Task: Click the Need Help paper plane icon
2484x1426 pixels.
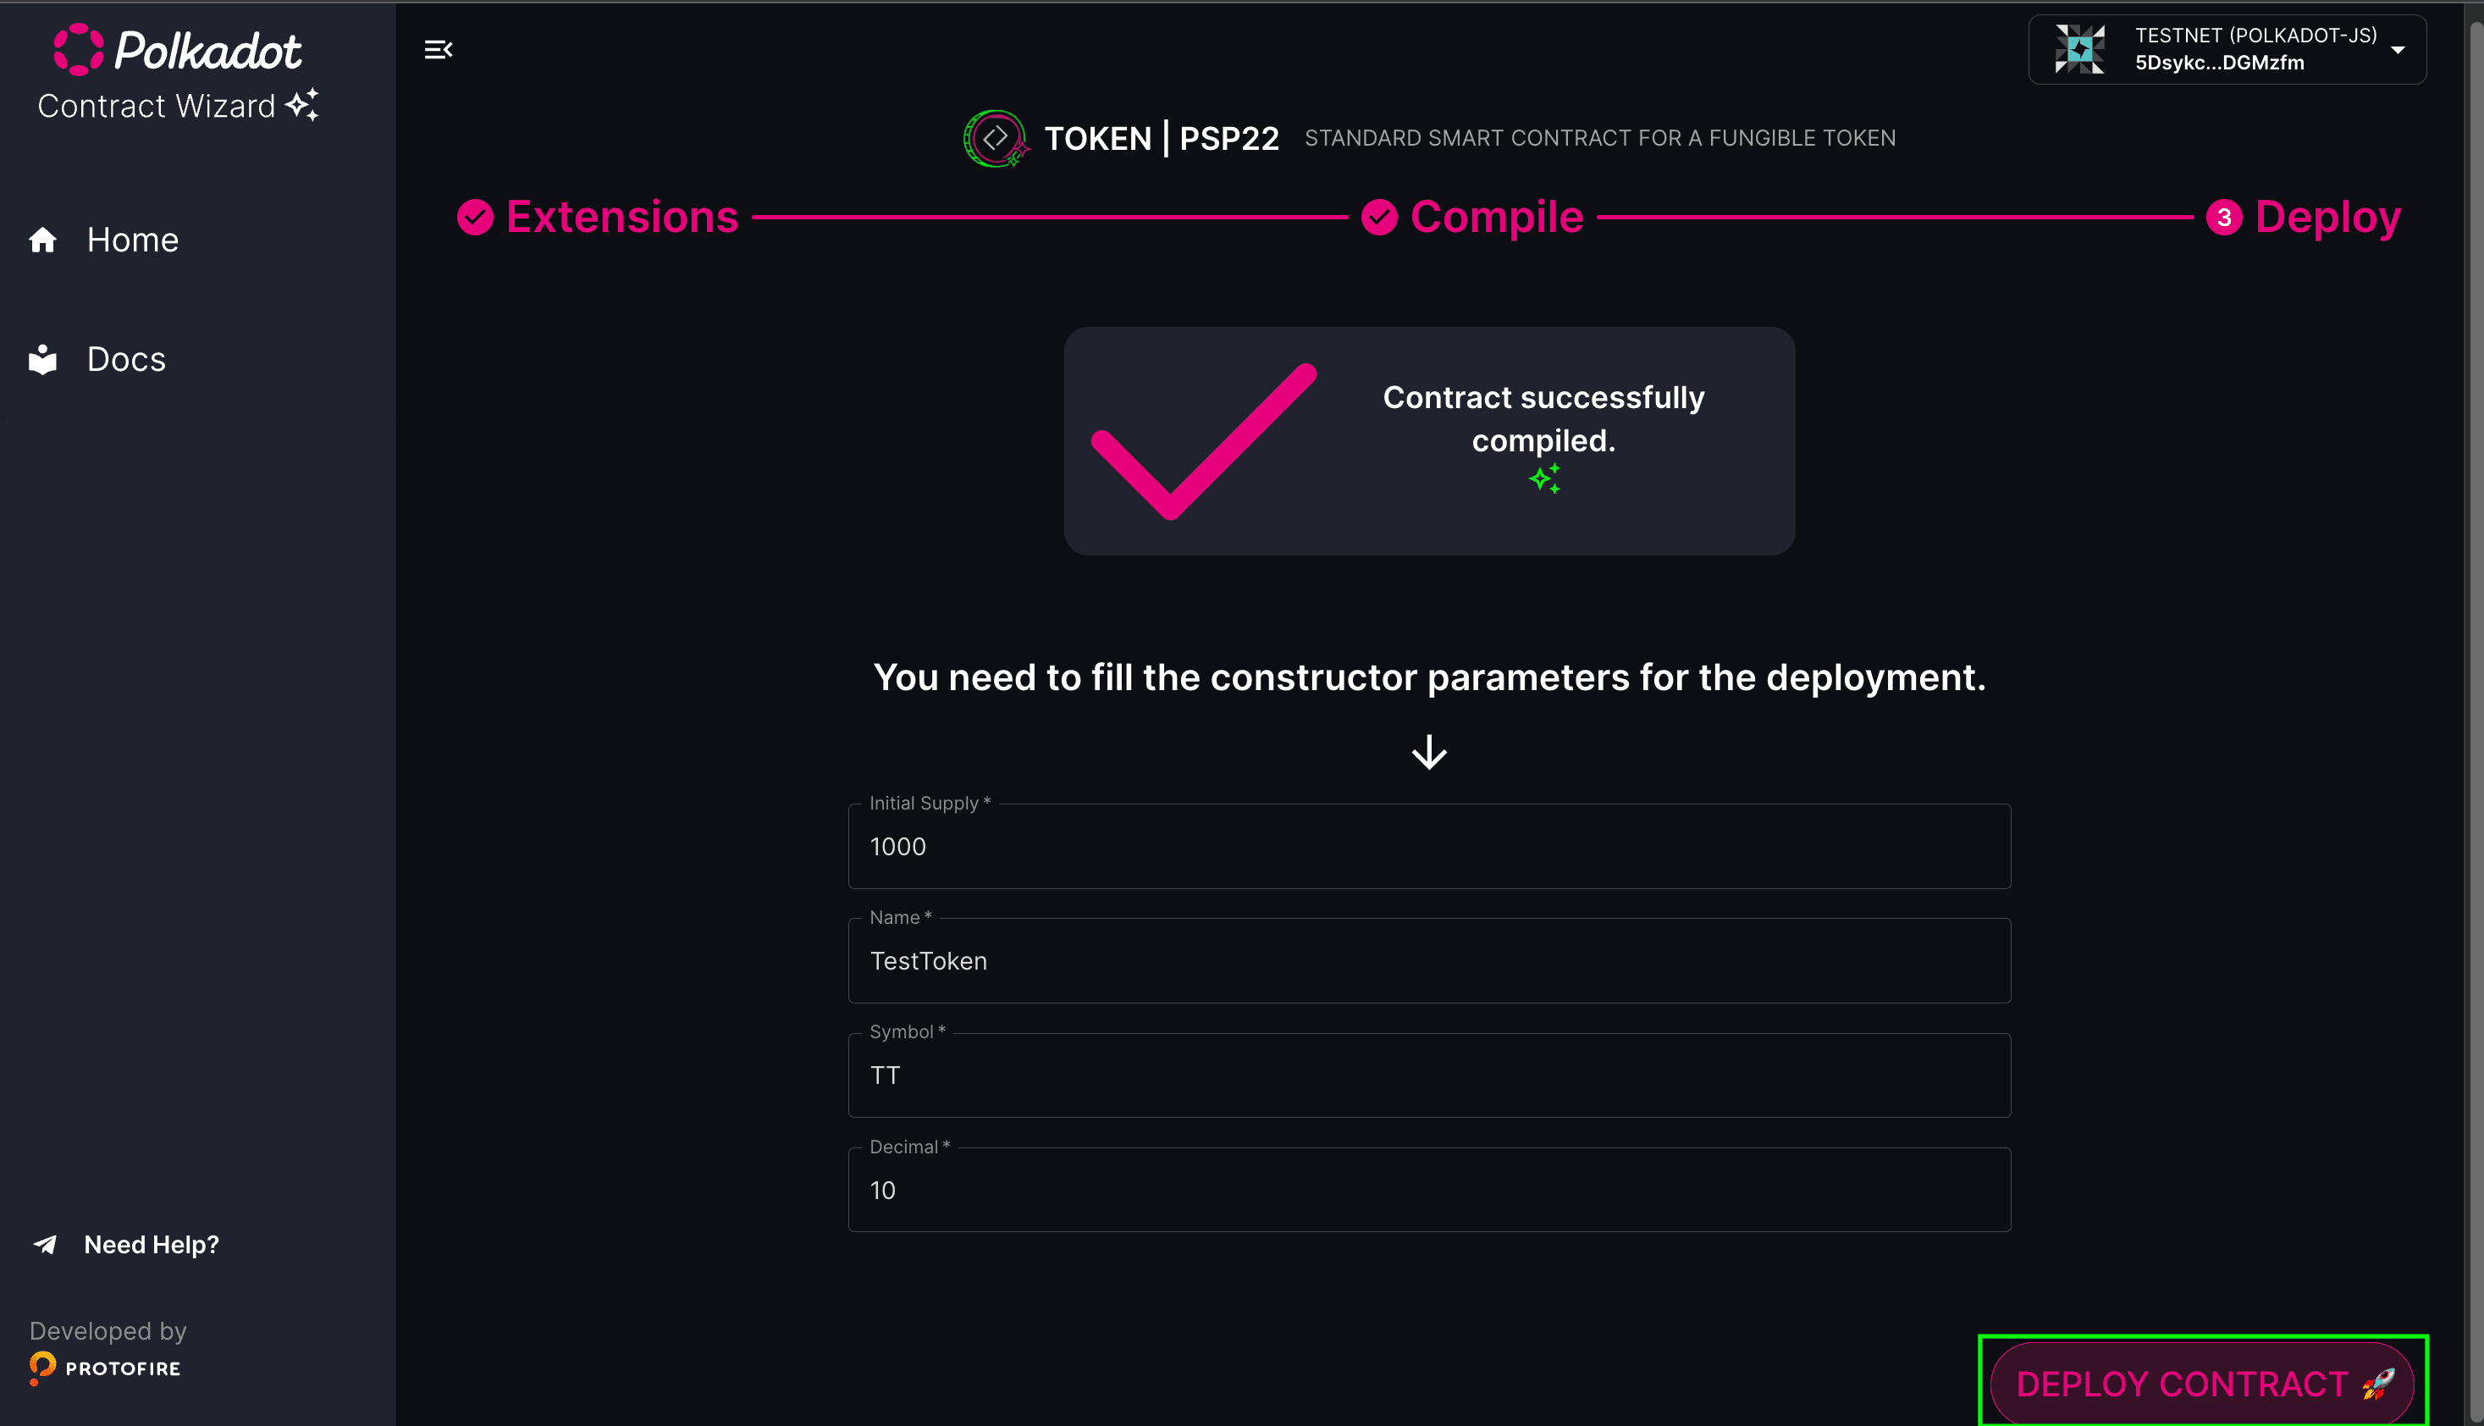Action: (44, 1245)
